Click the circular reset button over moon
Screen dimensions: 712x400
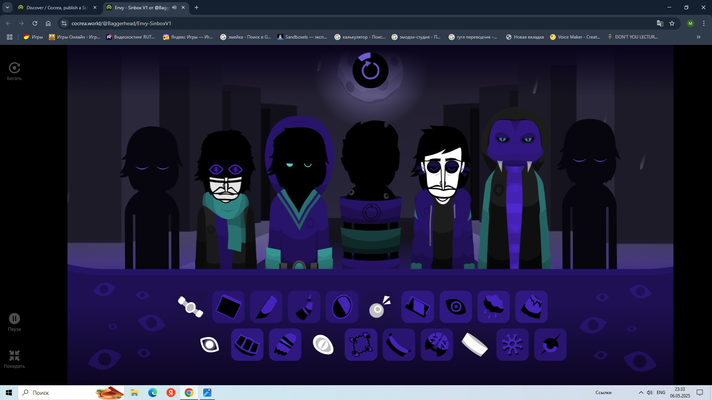(370, 70)
